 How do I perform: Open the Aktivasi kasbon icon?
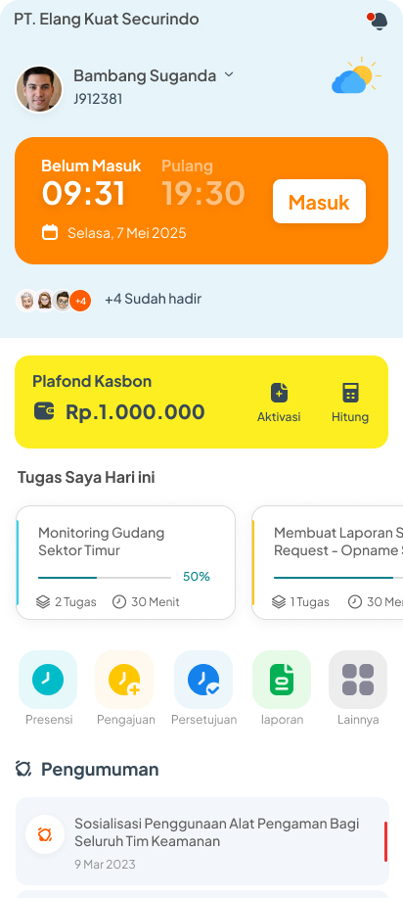tap(279, 393)
